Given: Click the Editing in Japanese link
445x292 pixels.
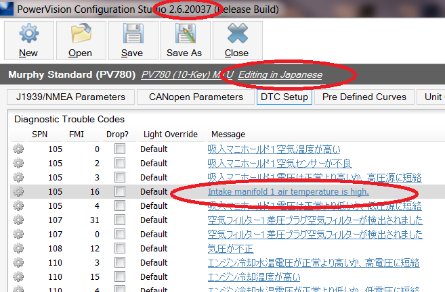Looking at the screenshot, I should (x=280, y=74).
